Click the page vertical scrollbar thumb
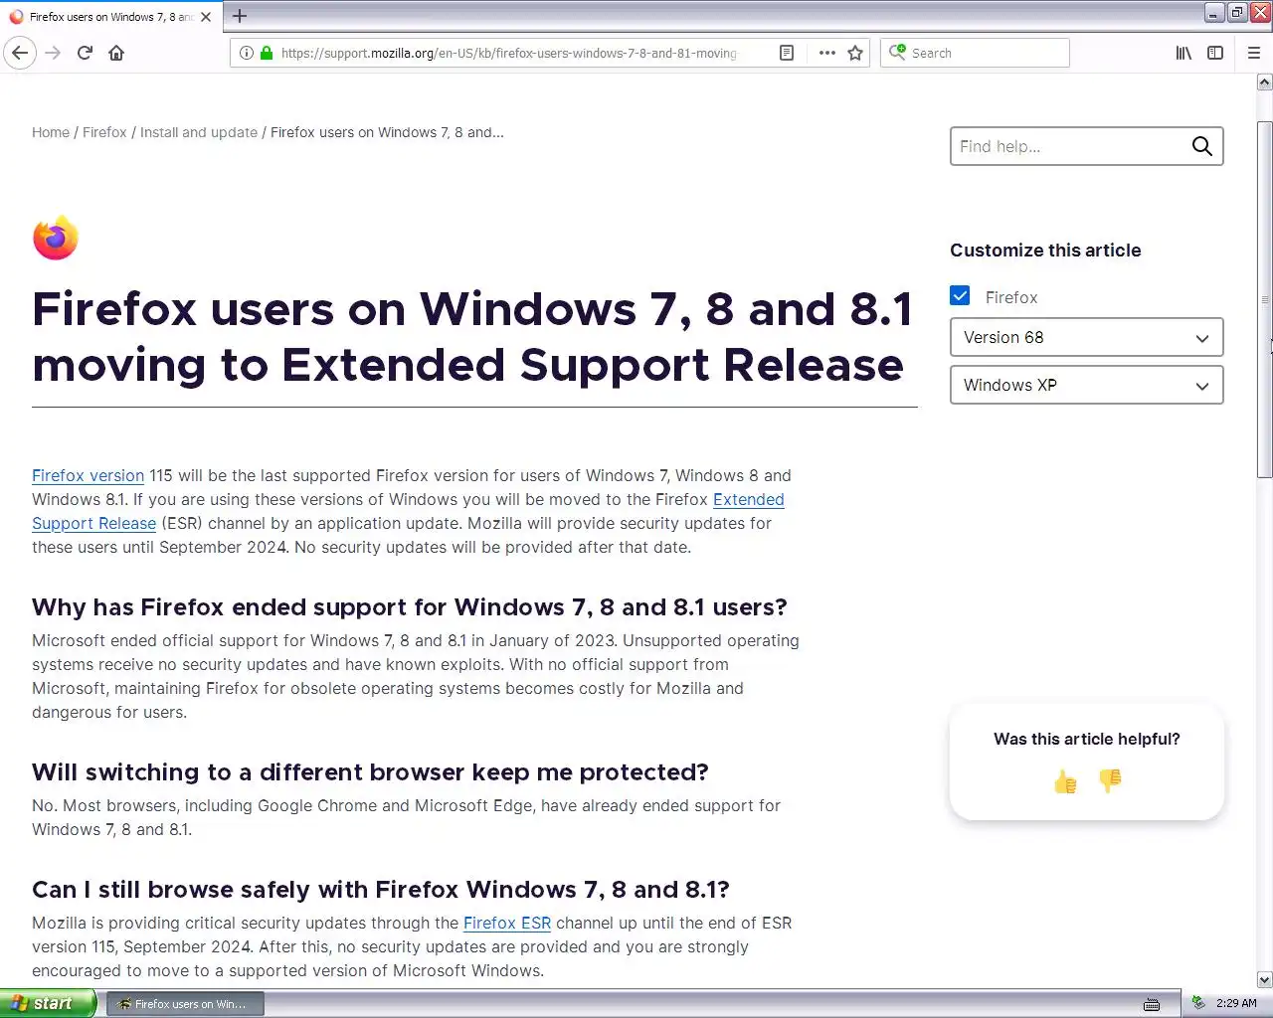The height and width of the screenshot is (1018, 1273). tap(1264, 298)
